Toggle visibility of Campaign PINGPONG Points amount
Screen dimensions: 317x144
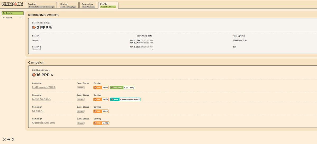click(x=52, y=75)
